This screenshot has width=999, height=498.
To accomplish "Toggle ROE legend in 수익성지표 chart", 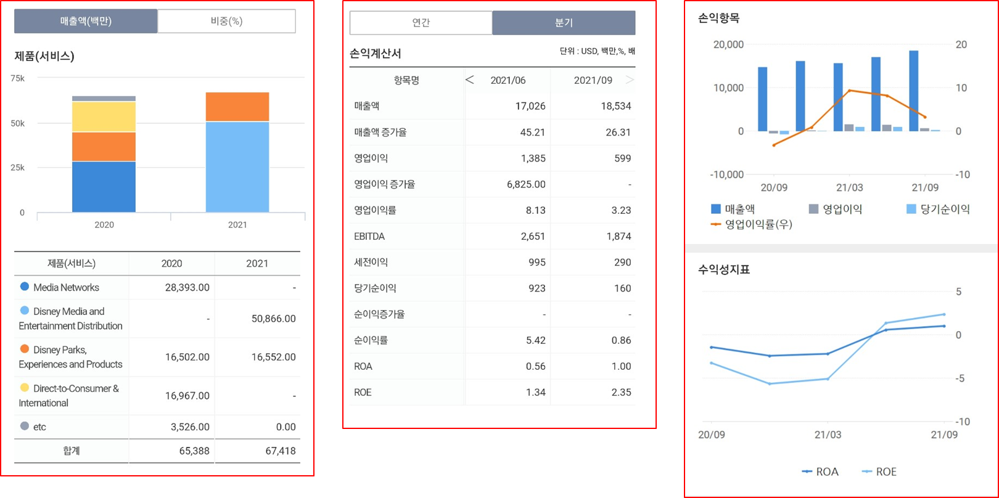I will (879, 471).
